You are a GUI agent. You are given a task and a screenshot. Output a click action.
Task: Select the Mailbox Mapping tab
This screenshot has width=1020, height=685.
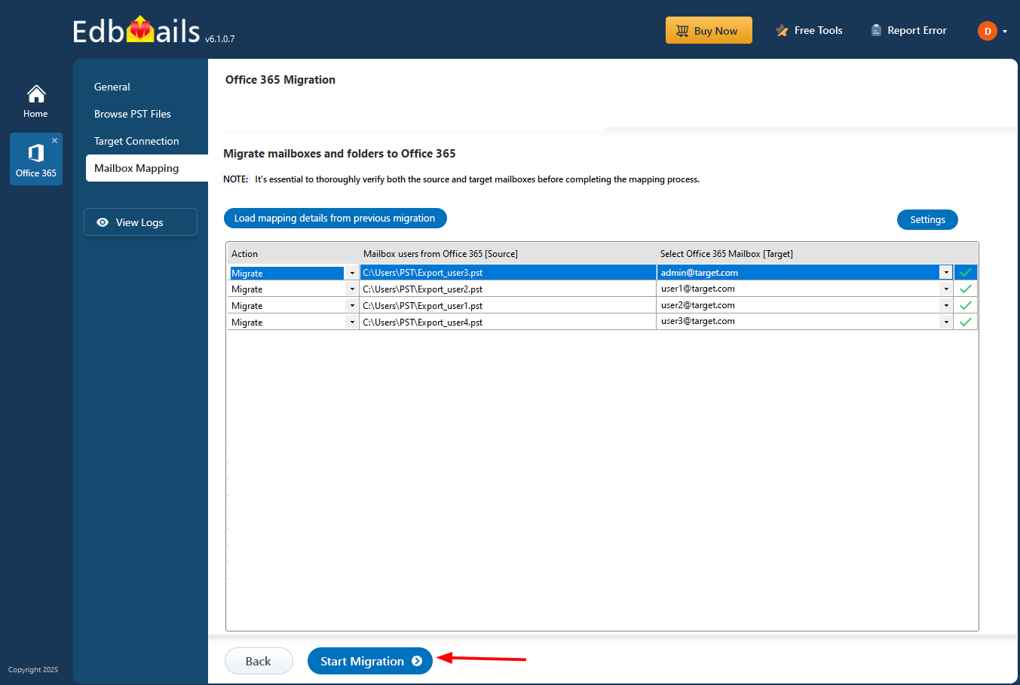point(147,168)
